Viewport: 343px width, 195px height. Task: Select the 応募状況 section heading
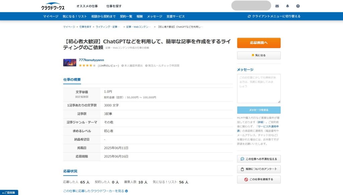(70, 171)
